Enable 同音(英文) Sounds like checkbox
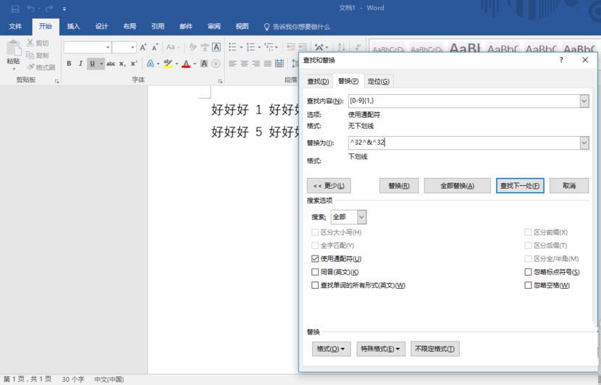This screenshot has width=601, height=385. point(315,272)
